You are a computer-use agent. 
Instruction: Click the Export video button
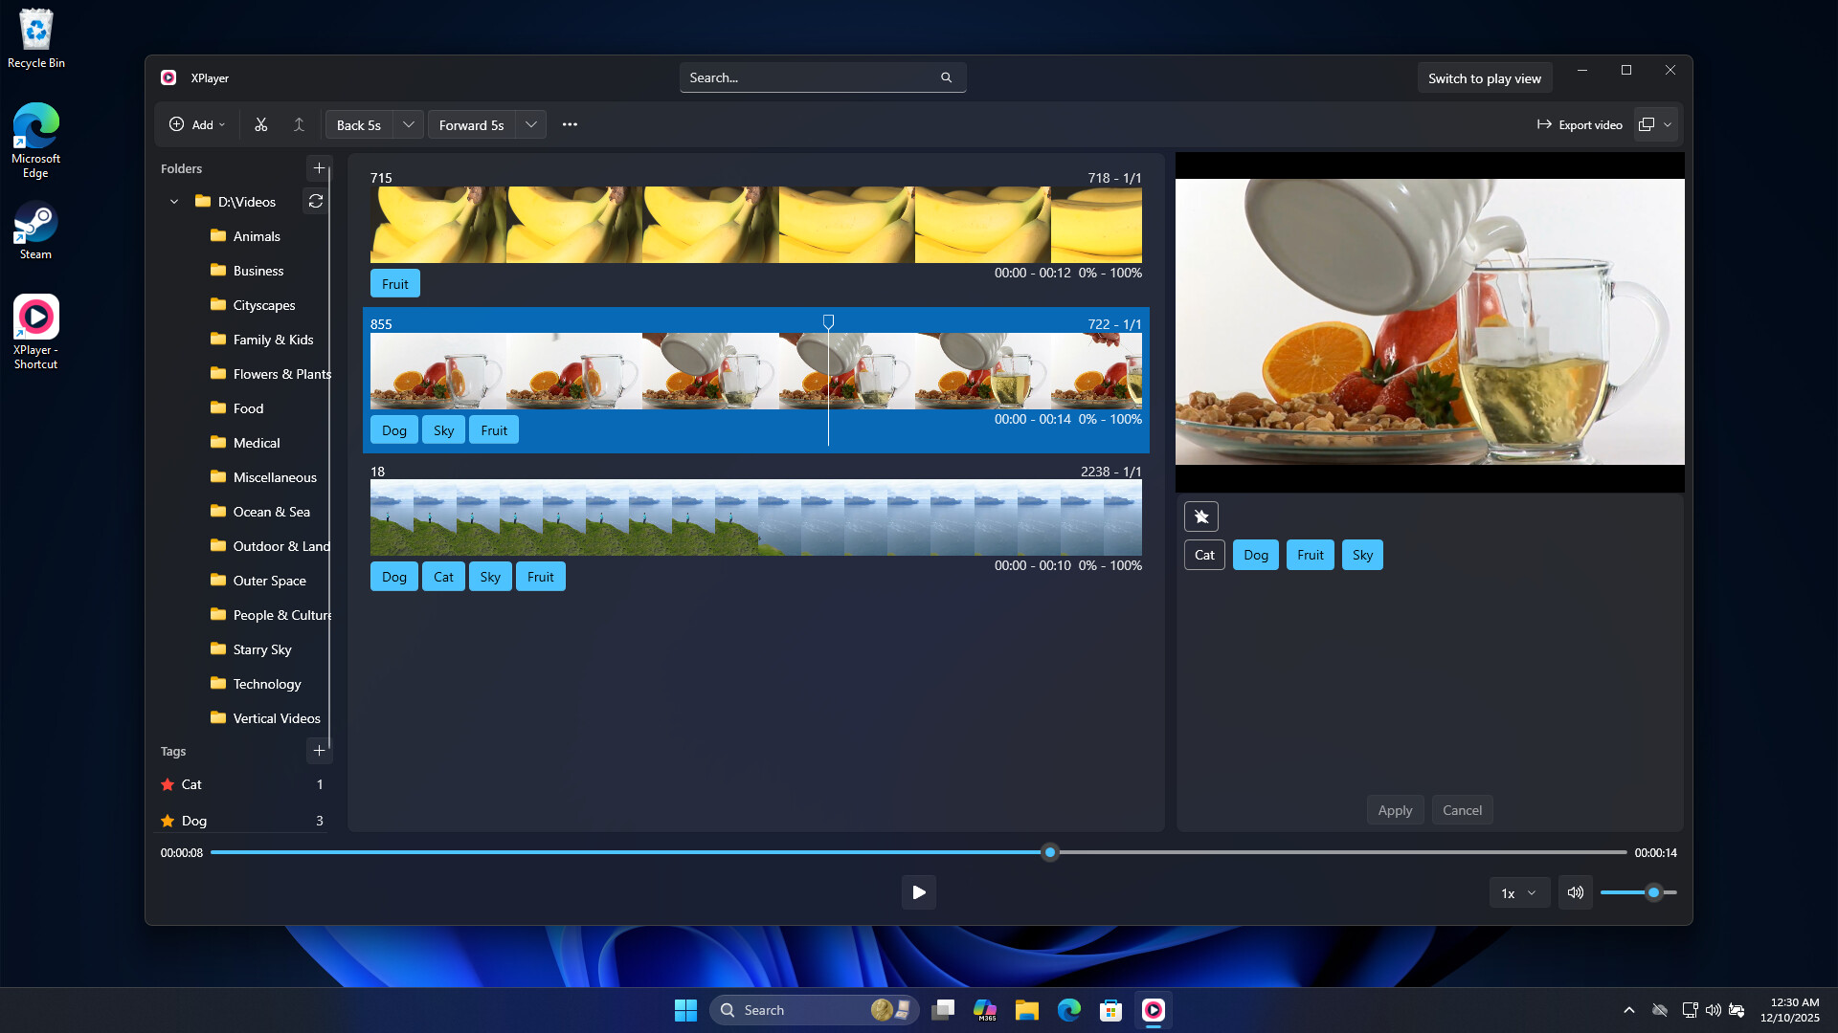click(x=1579, y=124)
